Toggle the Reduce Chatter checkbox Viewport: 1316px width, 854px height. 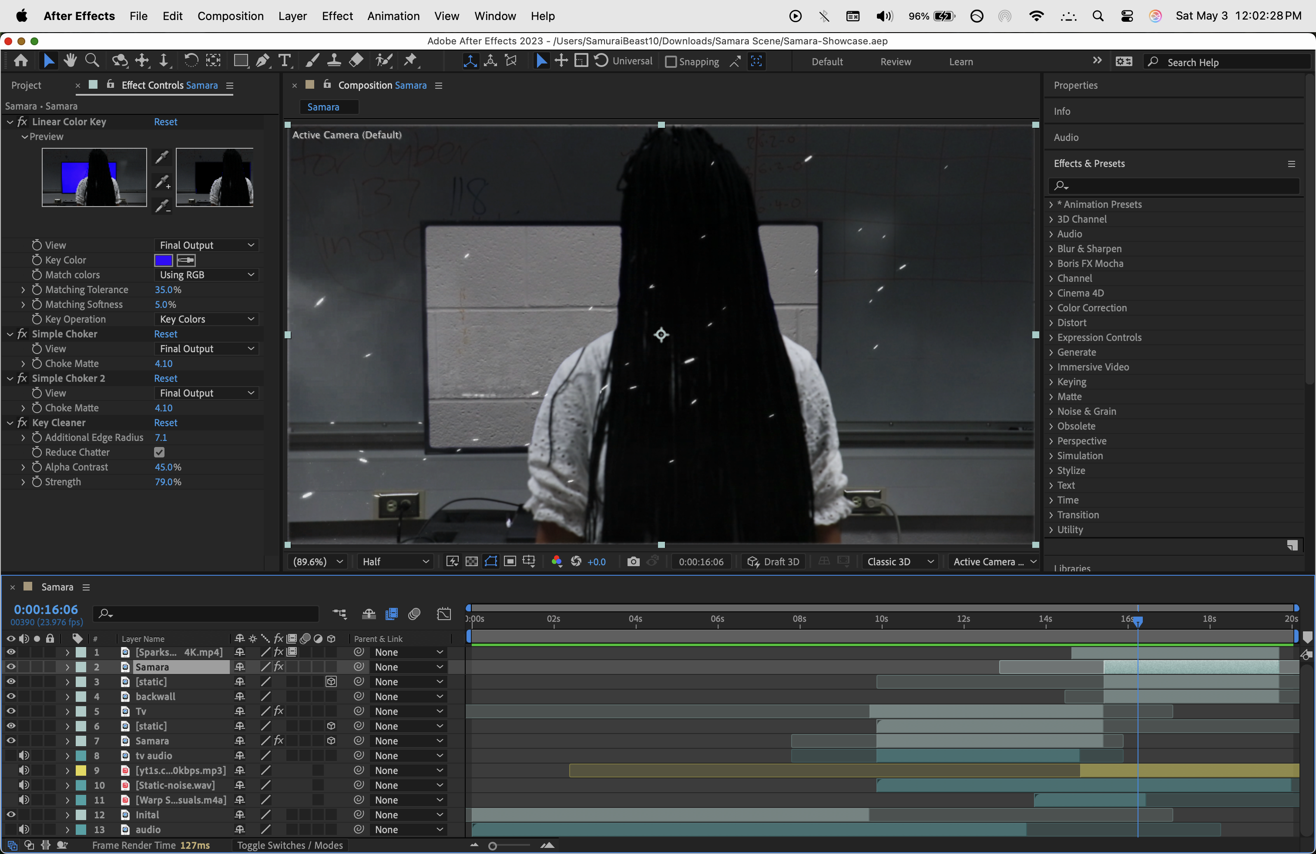pyautogui.click(x=159, y=452)
